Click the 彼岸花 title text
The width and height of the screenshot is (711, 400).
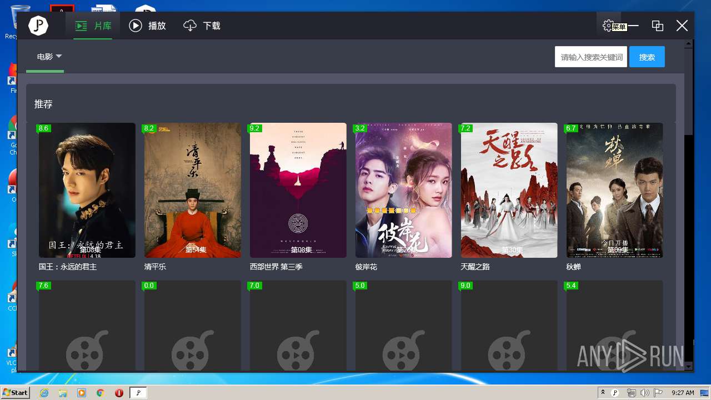366,267
